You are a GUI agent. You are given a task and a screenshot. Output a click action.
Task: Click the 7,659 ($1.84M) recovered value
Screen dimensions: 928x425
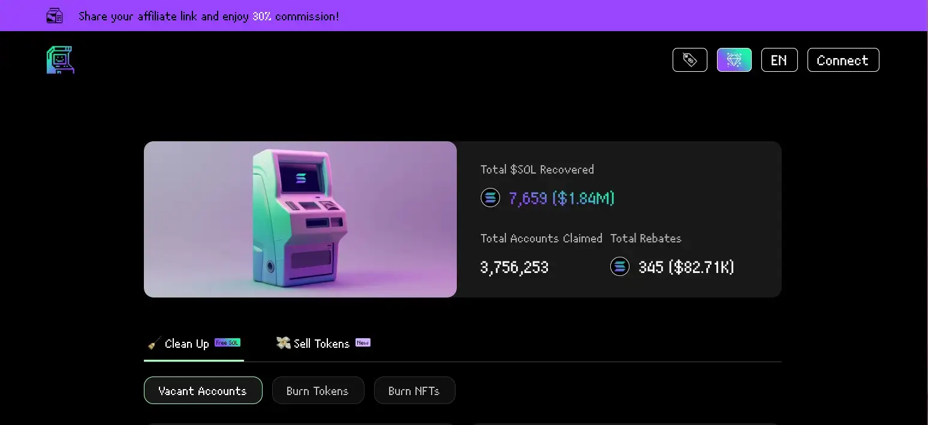(562, 198)
